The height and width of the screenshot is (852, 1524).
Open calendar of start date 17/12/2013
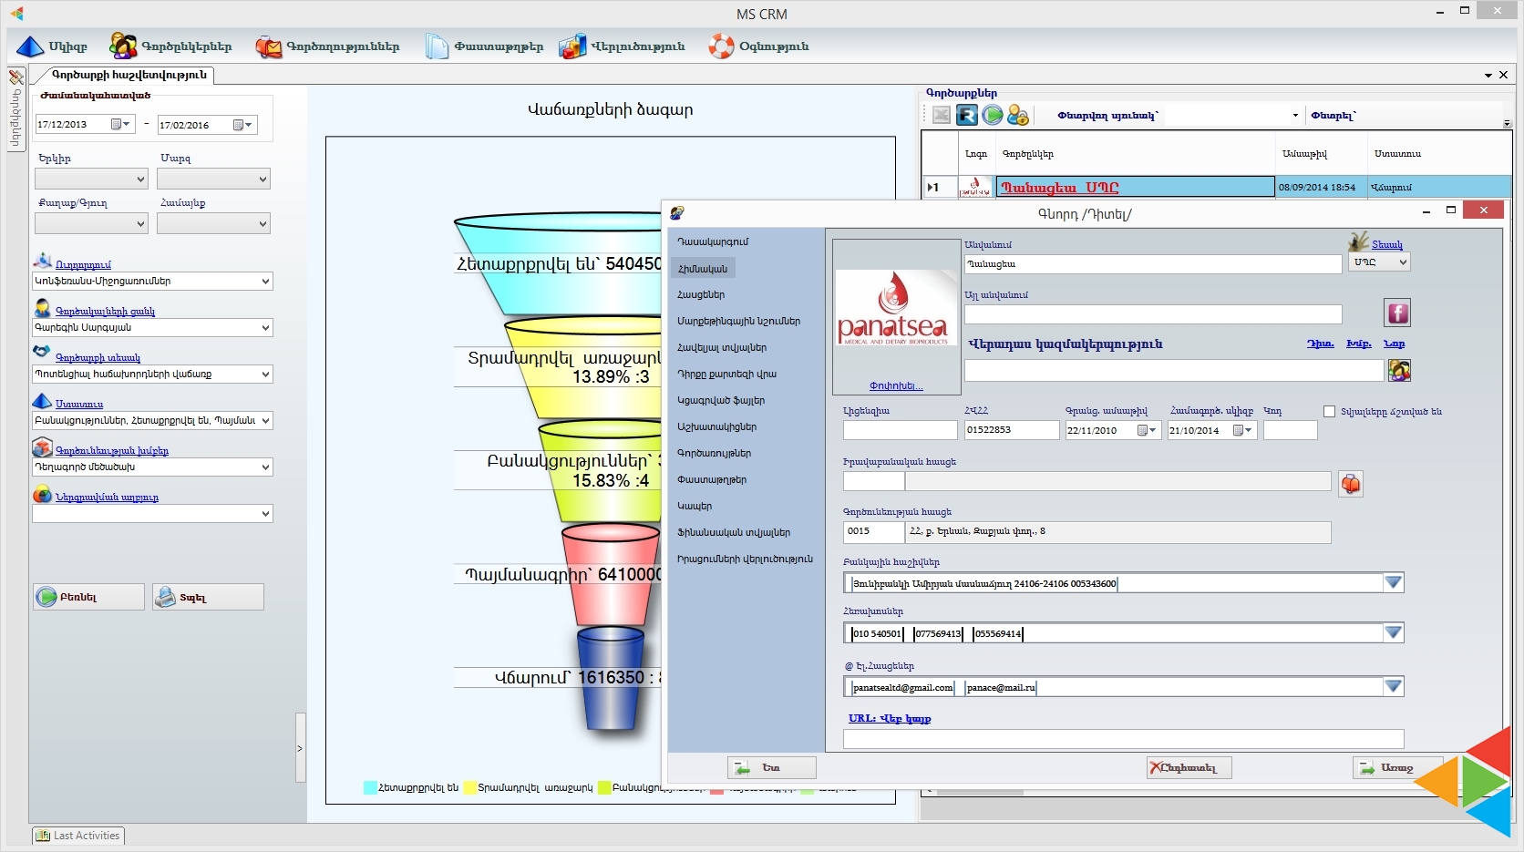click(x=120, y=124)
